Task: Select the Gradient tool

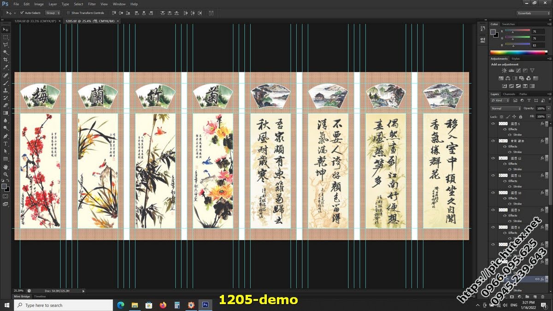Action: point(6,113)
